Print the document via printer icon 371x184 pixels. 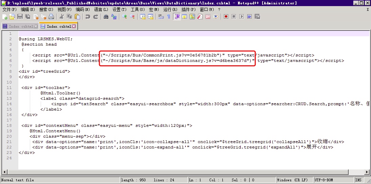(51, 17)
